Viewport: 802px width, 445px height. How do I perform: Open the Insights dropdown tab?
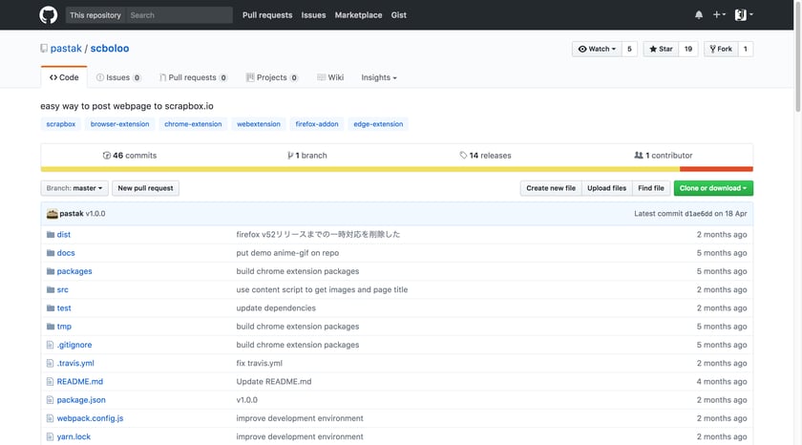point(378,77)
